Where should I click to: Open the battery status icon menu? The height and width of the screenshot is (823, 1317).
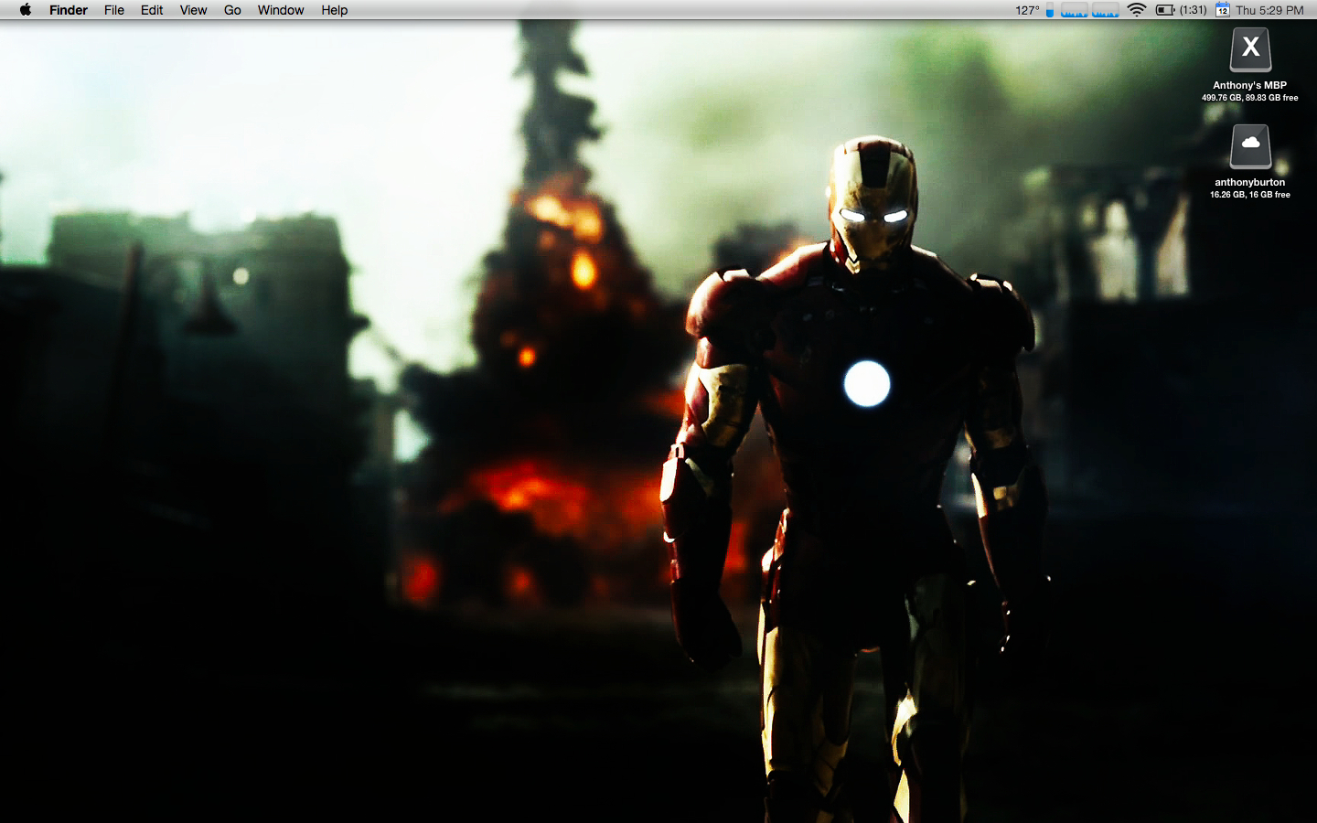(1165, 10)
